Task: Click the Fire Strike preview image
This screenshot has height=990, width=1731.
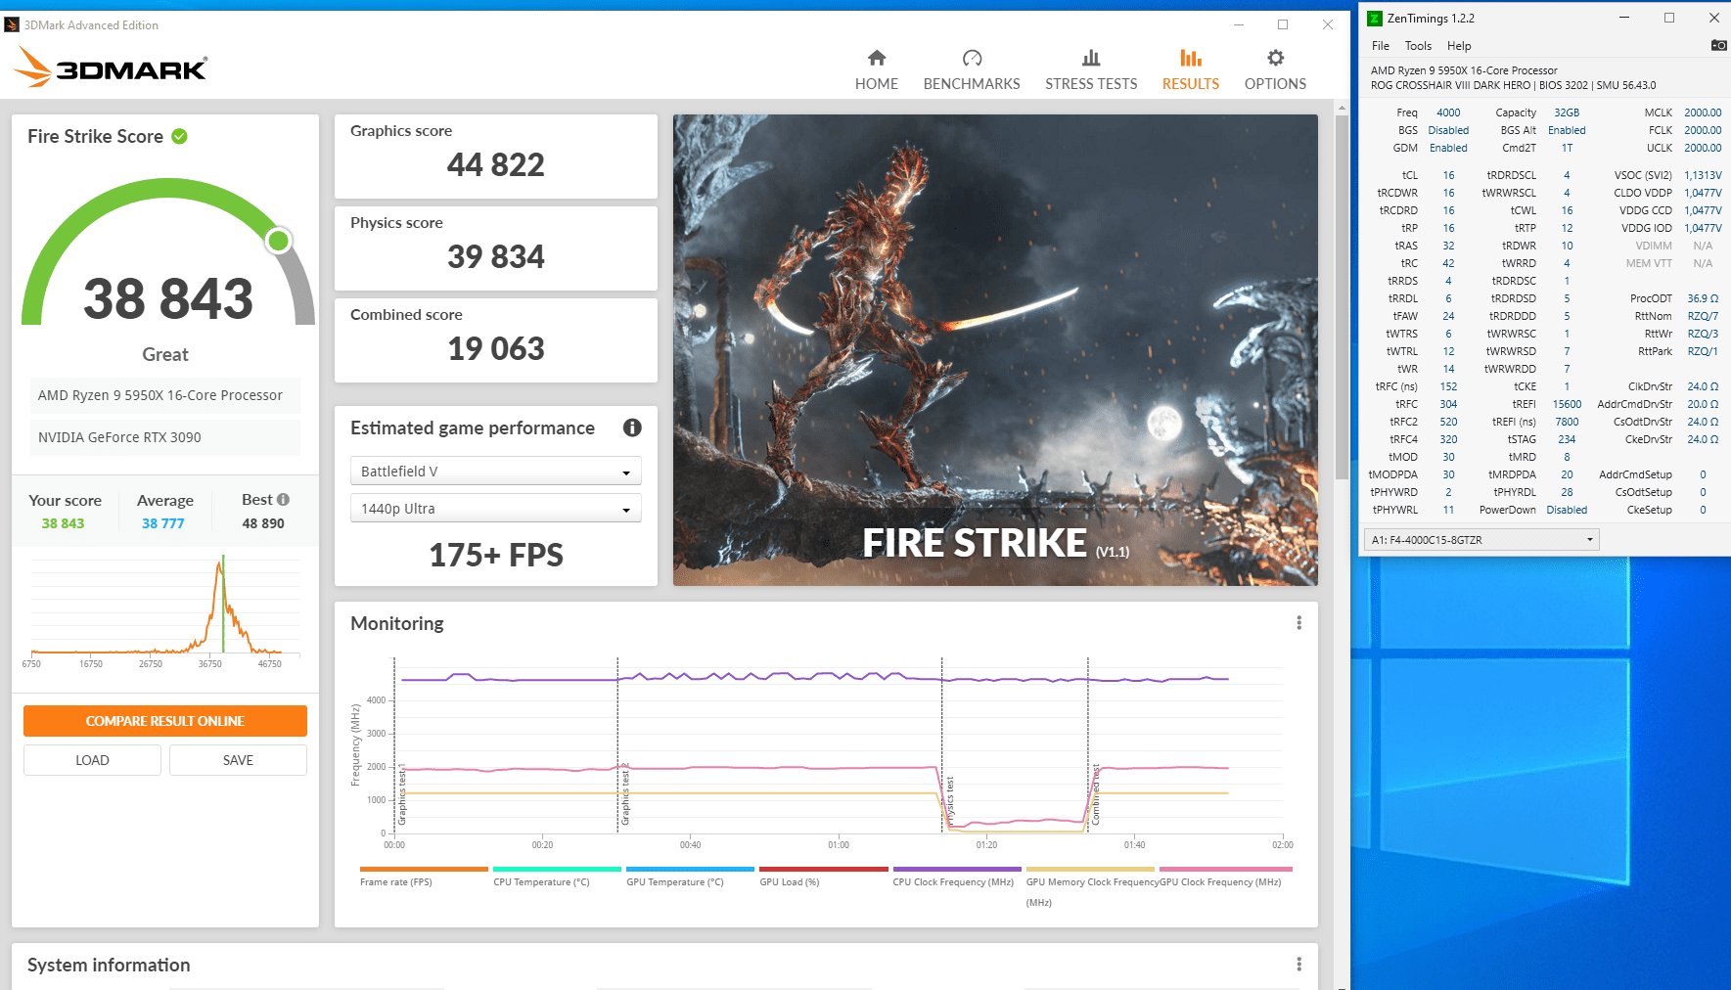Action: coord(995,350)
